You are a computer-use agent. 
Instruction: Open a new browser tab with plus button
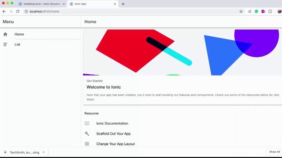[x=123, y=4]
